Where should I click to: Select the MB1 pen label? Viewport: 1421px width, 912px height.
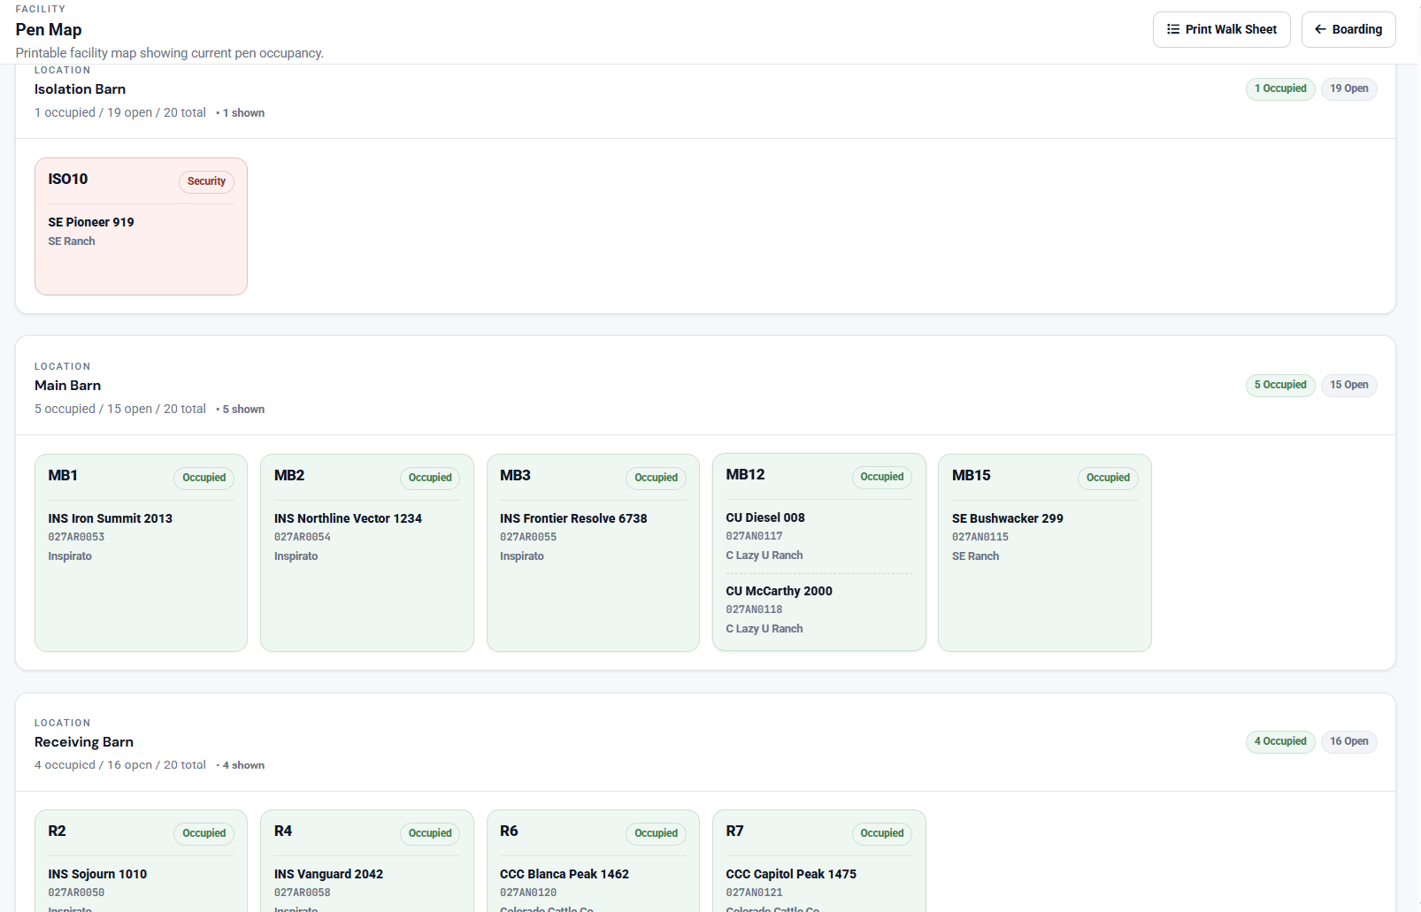pyautogui.click(x=63, y=476)
